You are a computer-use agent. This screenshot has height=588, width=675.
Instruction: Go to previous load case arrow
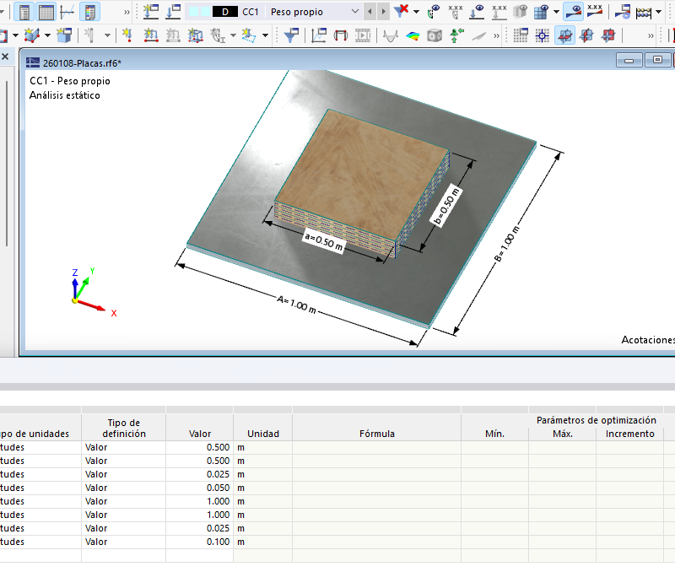pyautogui.click(x=370, y=12)
